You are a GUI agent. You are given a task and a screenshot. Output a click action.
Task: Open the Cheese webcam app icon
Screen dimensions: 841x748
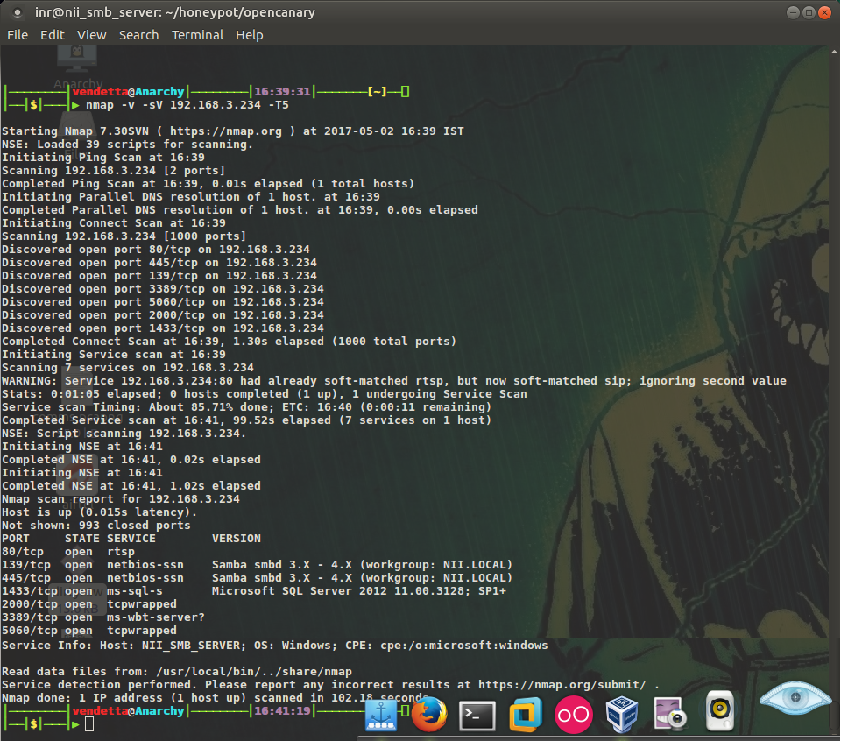pos(670,714)
